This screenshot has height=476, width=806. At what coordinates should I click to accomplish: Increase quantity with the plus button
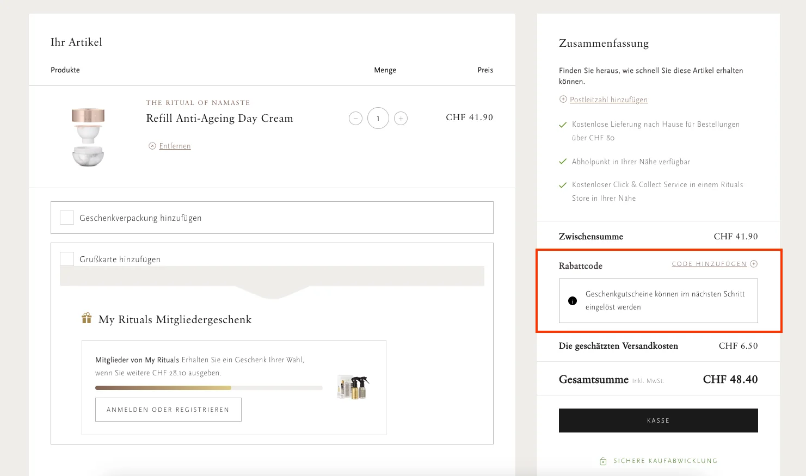click(401, 118)
